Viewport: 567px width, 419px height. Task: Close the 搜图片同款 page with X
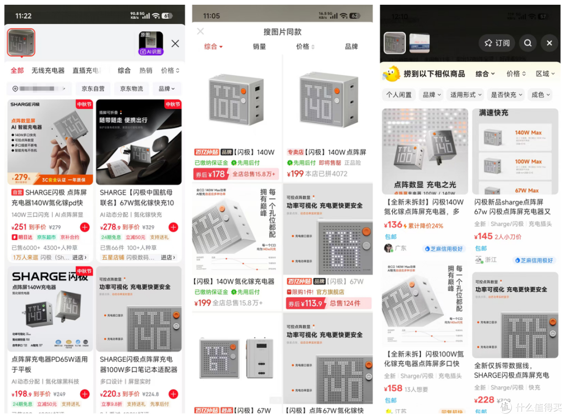coord(201,32)
